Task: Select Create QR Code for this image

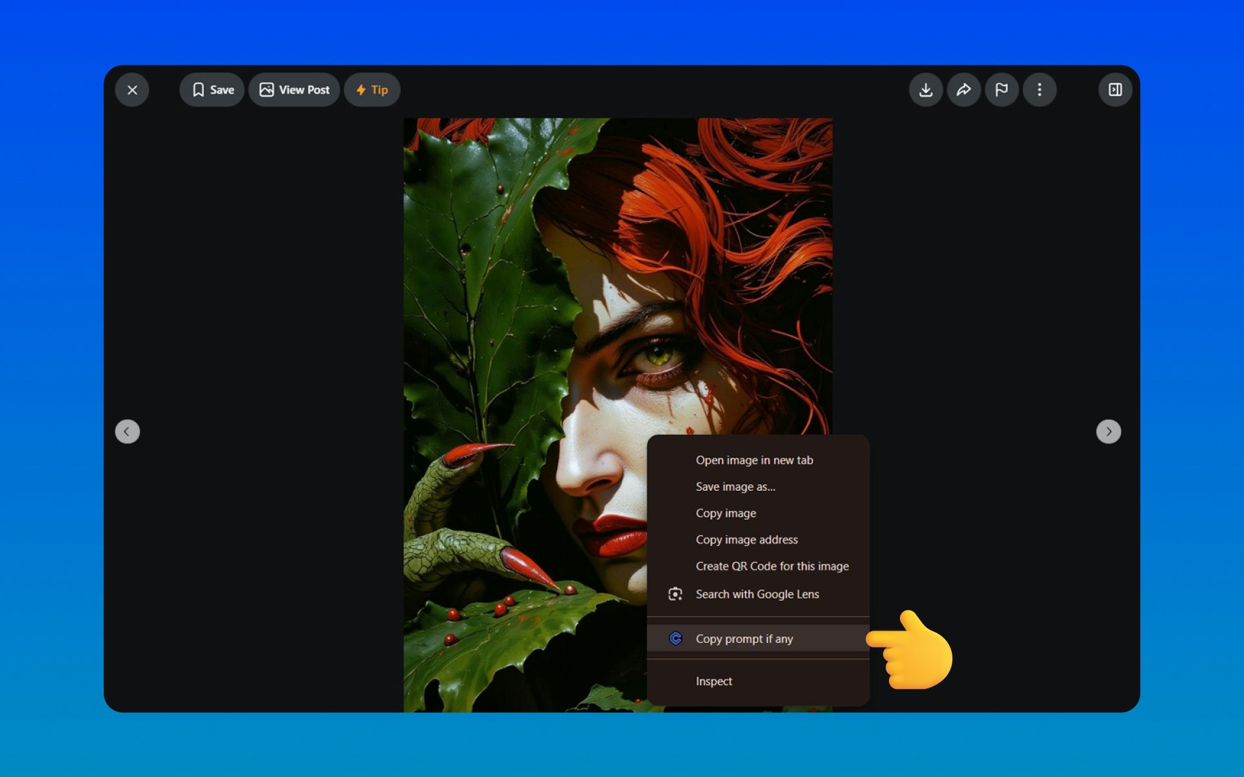Action: 758,566
